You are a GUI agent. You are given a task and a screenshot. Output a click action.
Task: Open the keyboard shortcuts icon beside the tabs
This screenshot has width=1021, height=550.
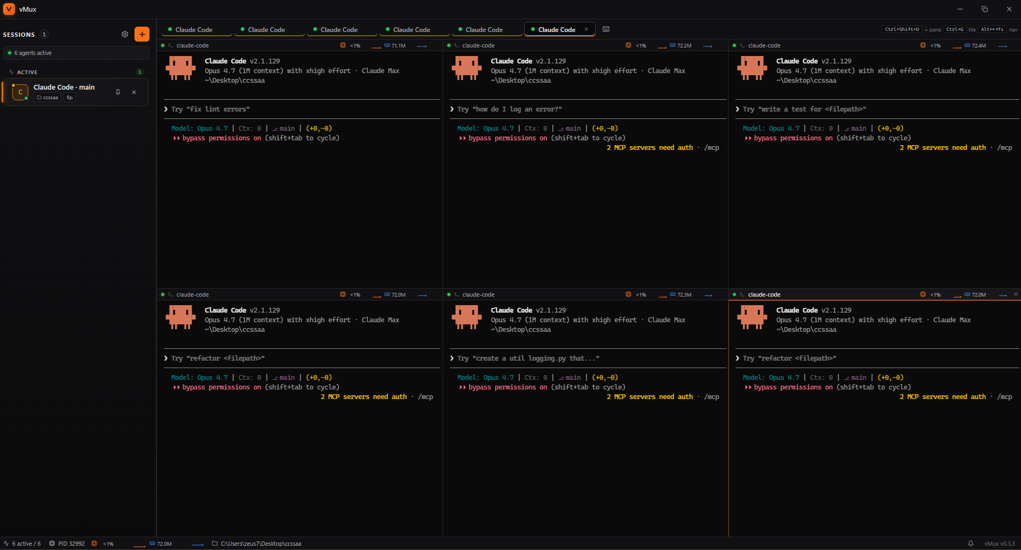click(606, 29)
